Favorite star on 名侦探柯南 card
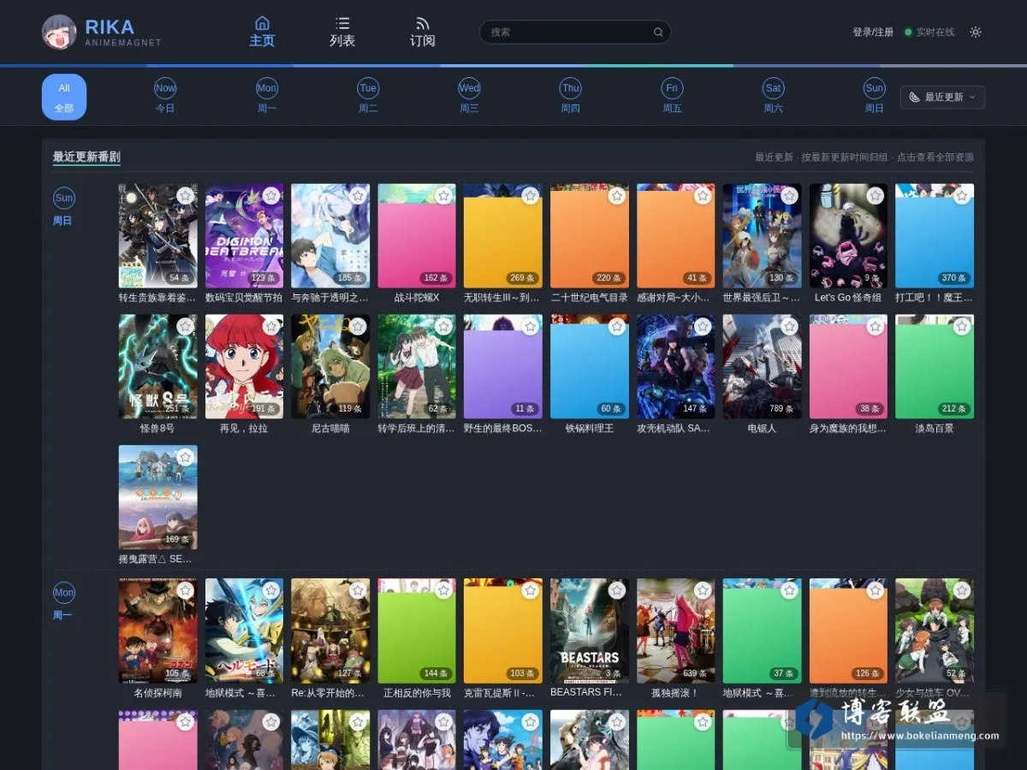The width and height of the screenshot is (1027, 770). click(x=186, y=591)
